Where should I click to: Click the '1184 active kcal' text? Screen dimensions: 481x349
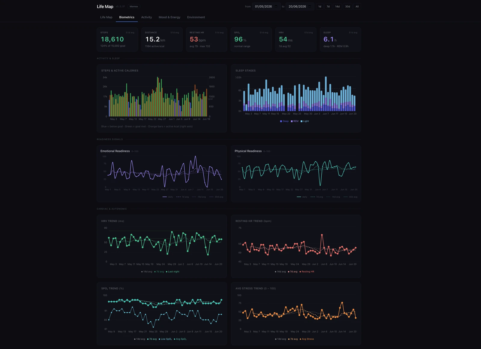155,46
